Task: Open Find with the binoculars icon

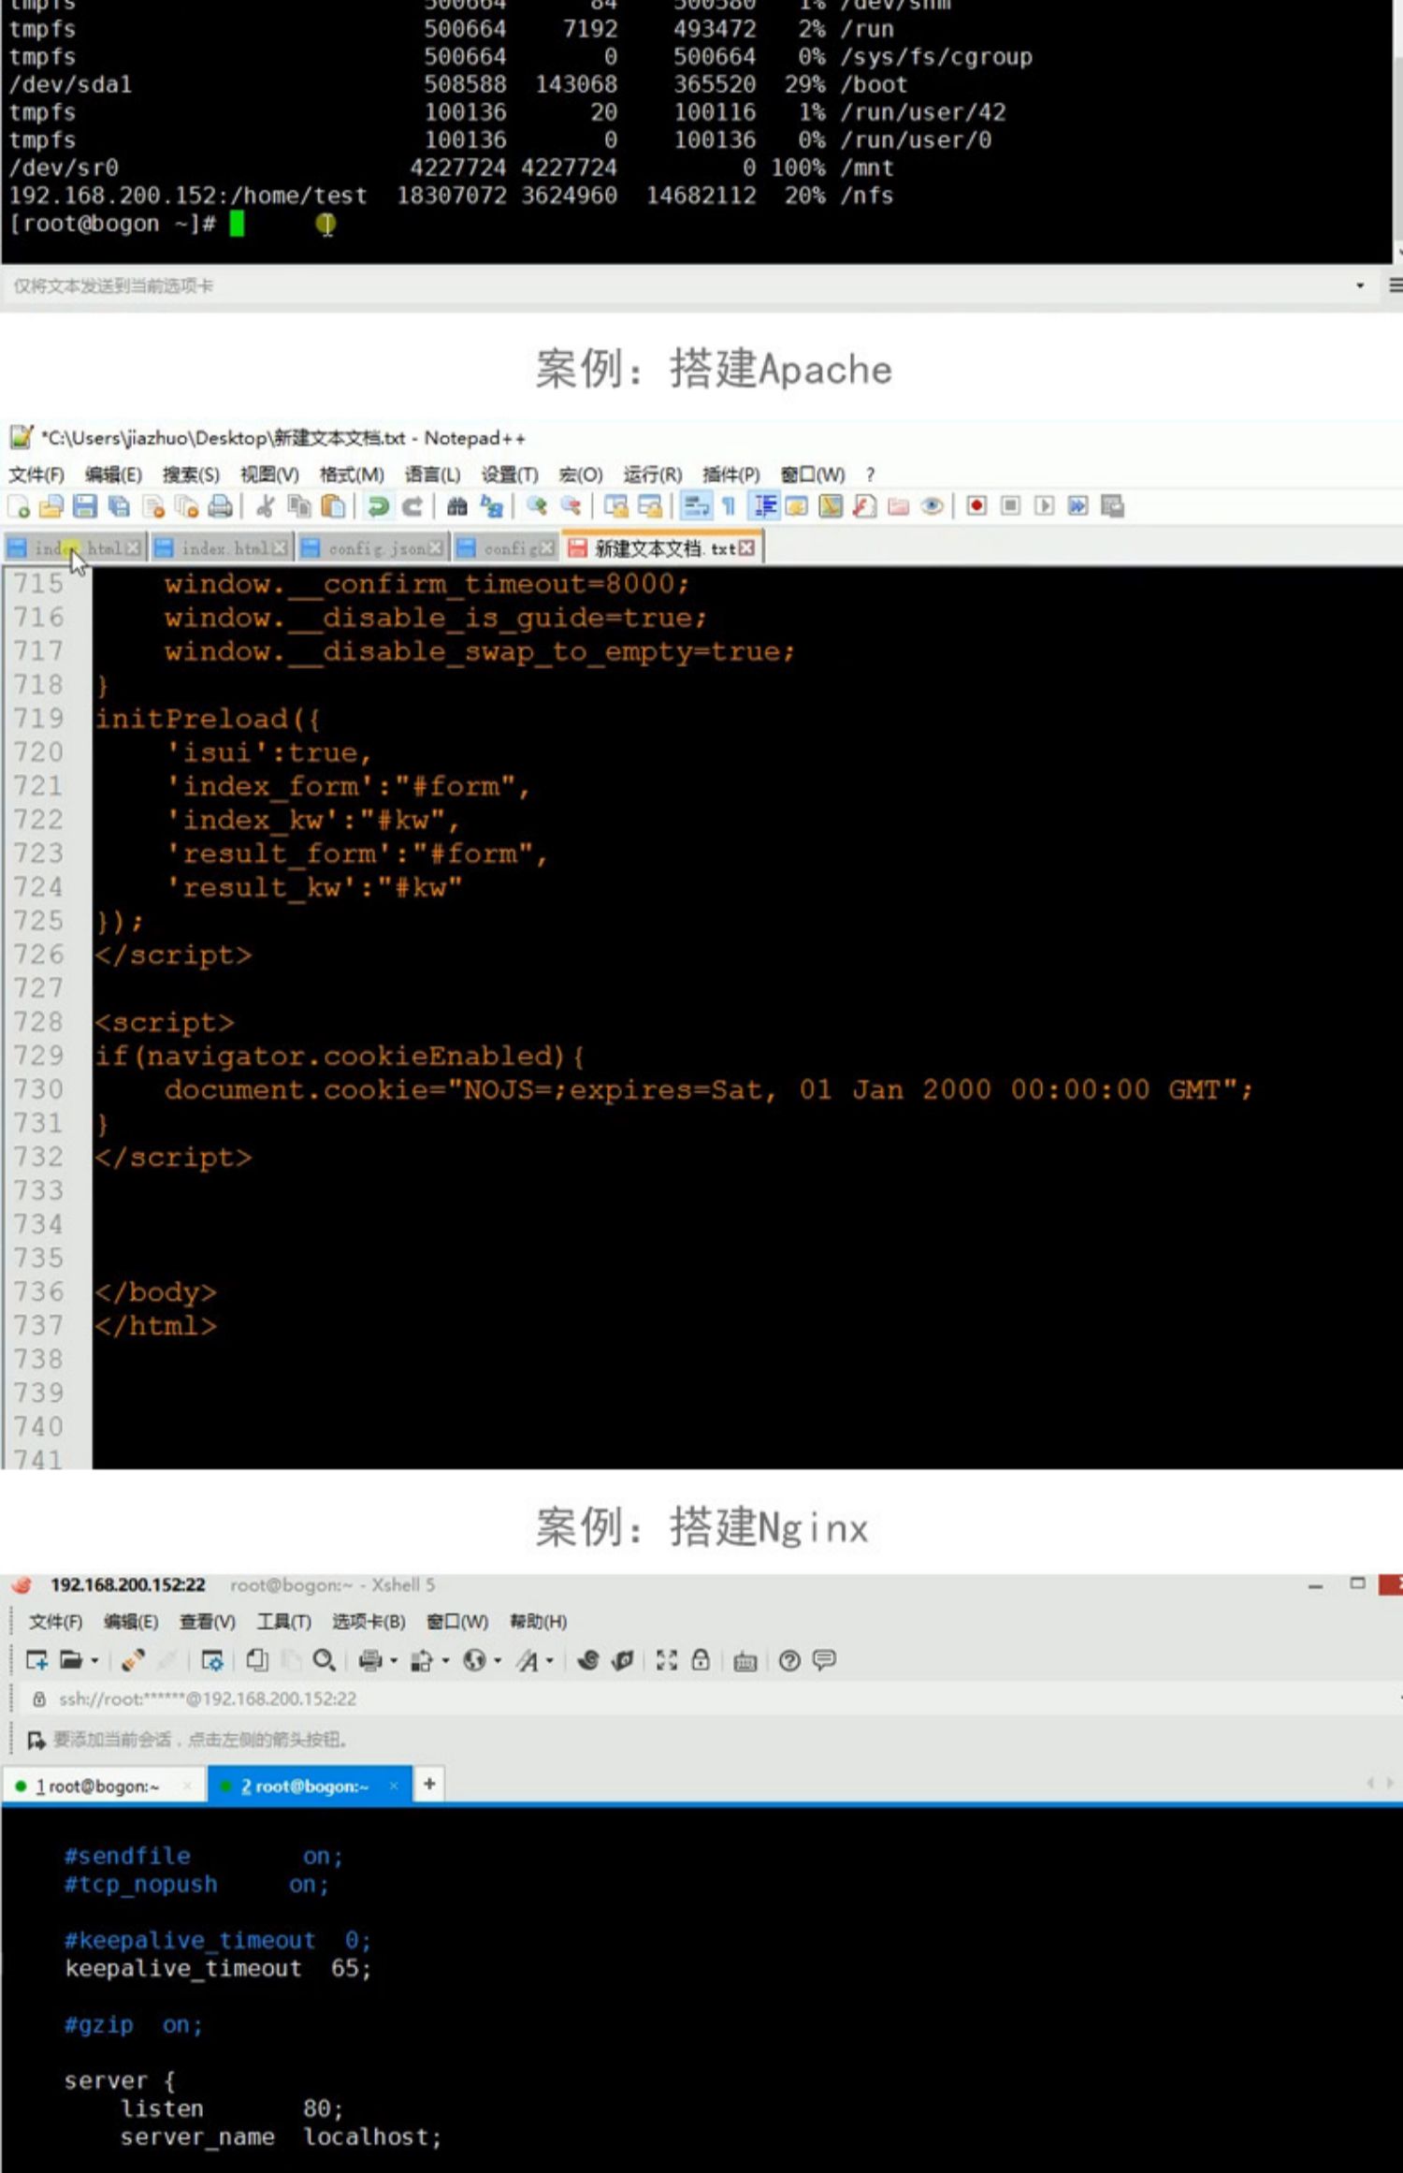Action: (457, 506)
